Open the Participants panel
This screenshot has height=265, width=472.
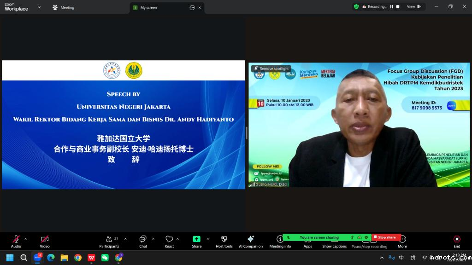point(109,240)
